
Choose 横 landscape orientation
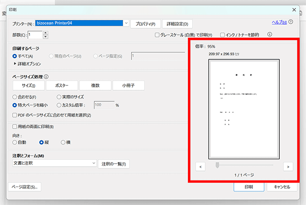click(x=63, y=142)
